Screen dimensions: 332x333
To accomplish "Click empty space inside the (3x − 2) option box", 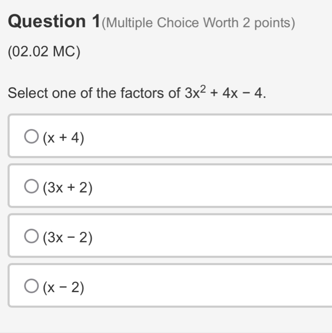I will 207,236.
